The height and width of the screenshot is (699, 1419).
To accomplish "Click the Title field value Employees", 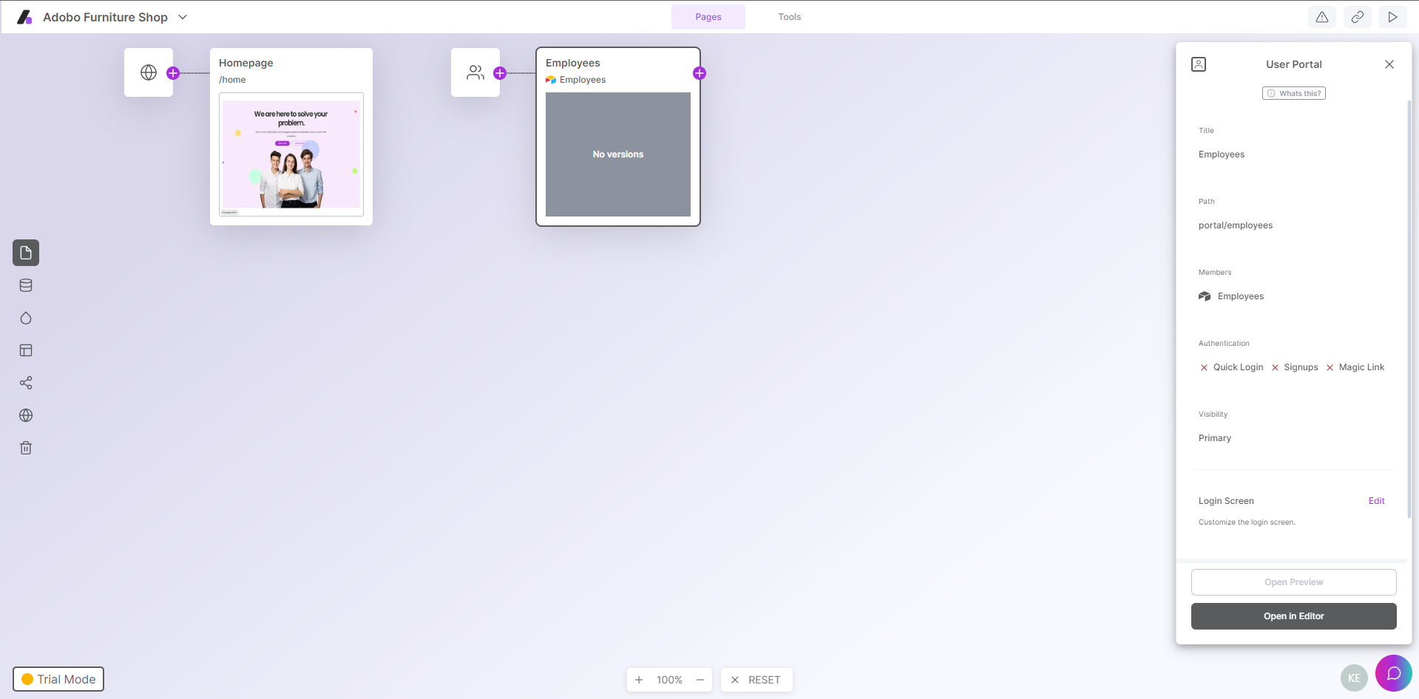I will (x=1222, y=154).
